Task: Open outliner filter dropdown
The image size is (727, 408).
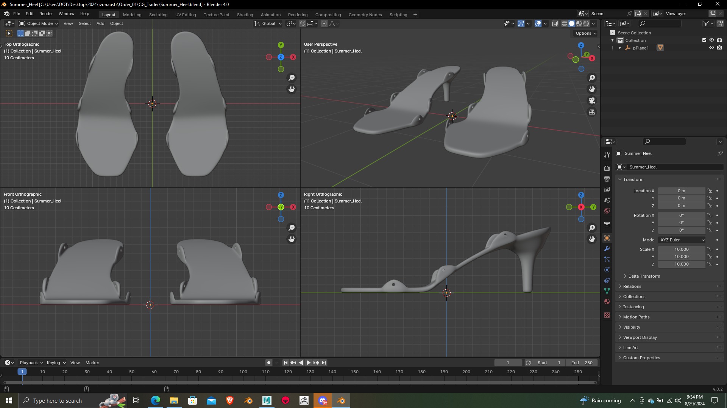Action: pyautogui.click(x=708, y=23)
